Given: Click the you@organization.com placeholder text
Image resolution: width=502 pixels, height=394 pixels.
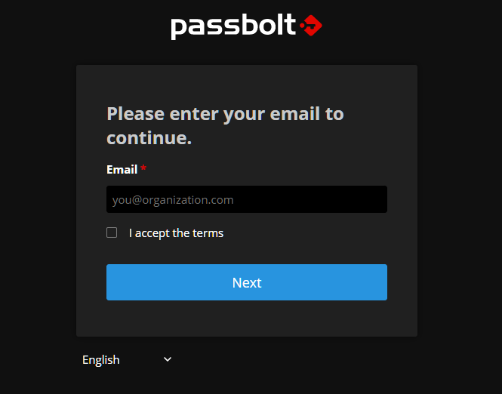Looking at the screenshot, I should pos(173,200).
